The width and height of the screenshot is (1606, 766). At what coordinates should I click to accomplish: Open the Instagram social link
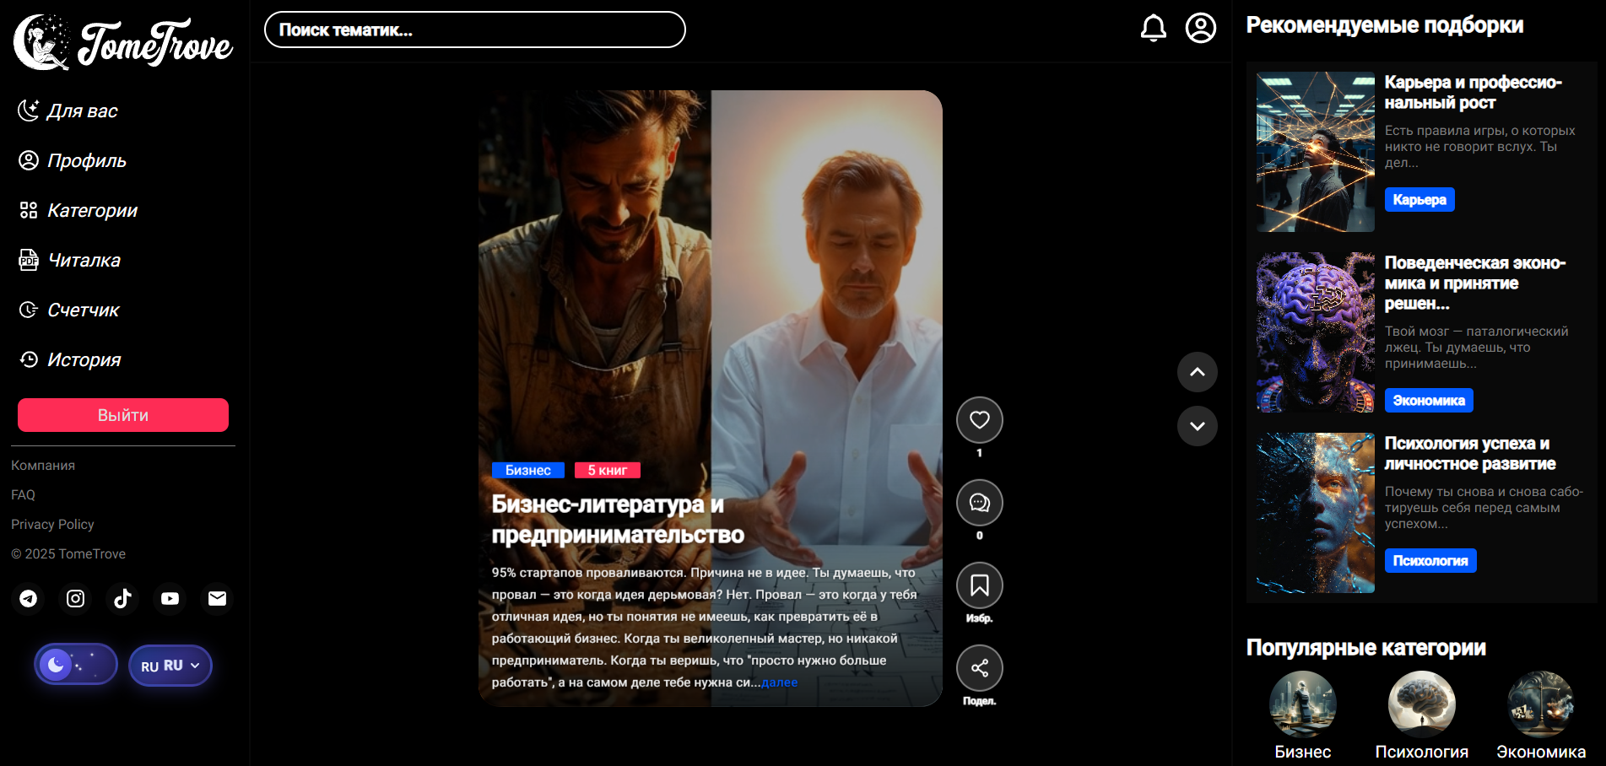coord(76,599)
